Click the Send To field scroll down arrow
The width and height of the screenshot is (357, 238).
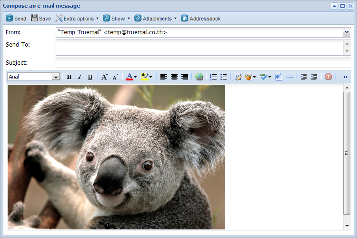coord(347,51)
